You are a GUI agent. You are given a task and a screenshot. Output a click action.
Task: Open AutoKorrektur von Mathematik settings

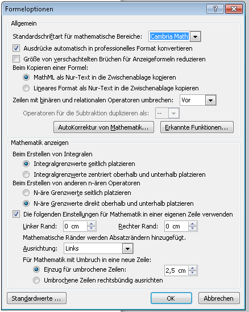point(103,127)
